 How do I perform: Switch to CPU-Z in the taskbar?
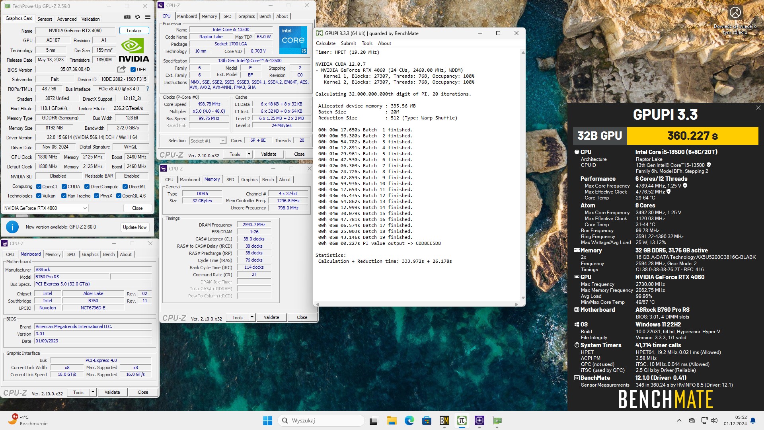[x=479, y=420]
